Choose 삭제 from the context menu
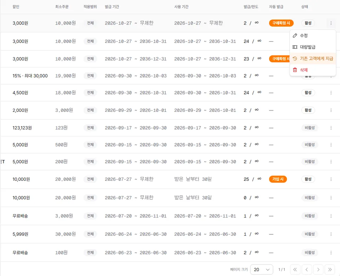 pyautogui.click(x=313, y=70)
